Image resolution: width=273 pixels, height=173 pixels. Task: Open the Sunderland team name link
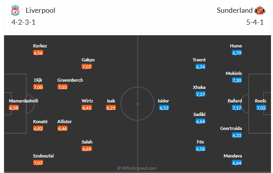point(235,10)
